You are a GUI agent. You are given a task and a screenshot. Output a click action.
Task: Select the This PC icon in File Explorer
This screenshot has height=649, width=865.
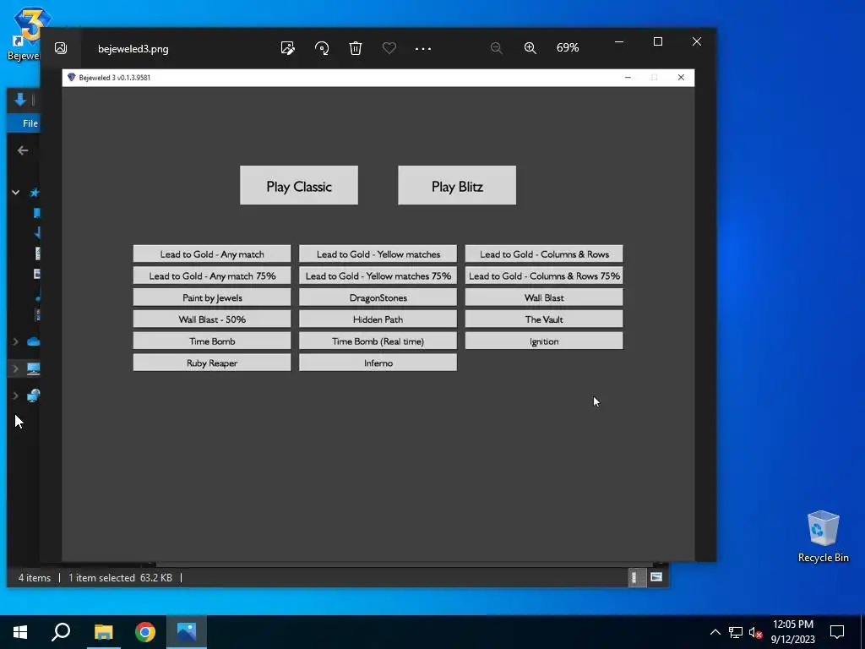pos(34,368)
